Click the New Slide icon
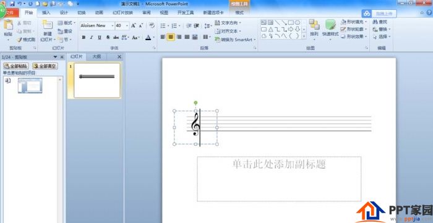The width and height of the screenshot is (433, 223). coord(48,25)
